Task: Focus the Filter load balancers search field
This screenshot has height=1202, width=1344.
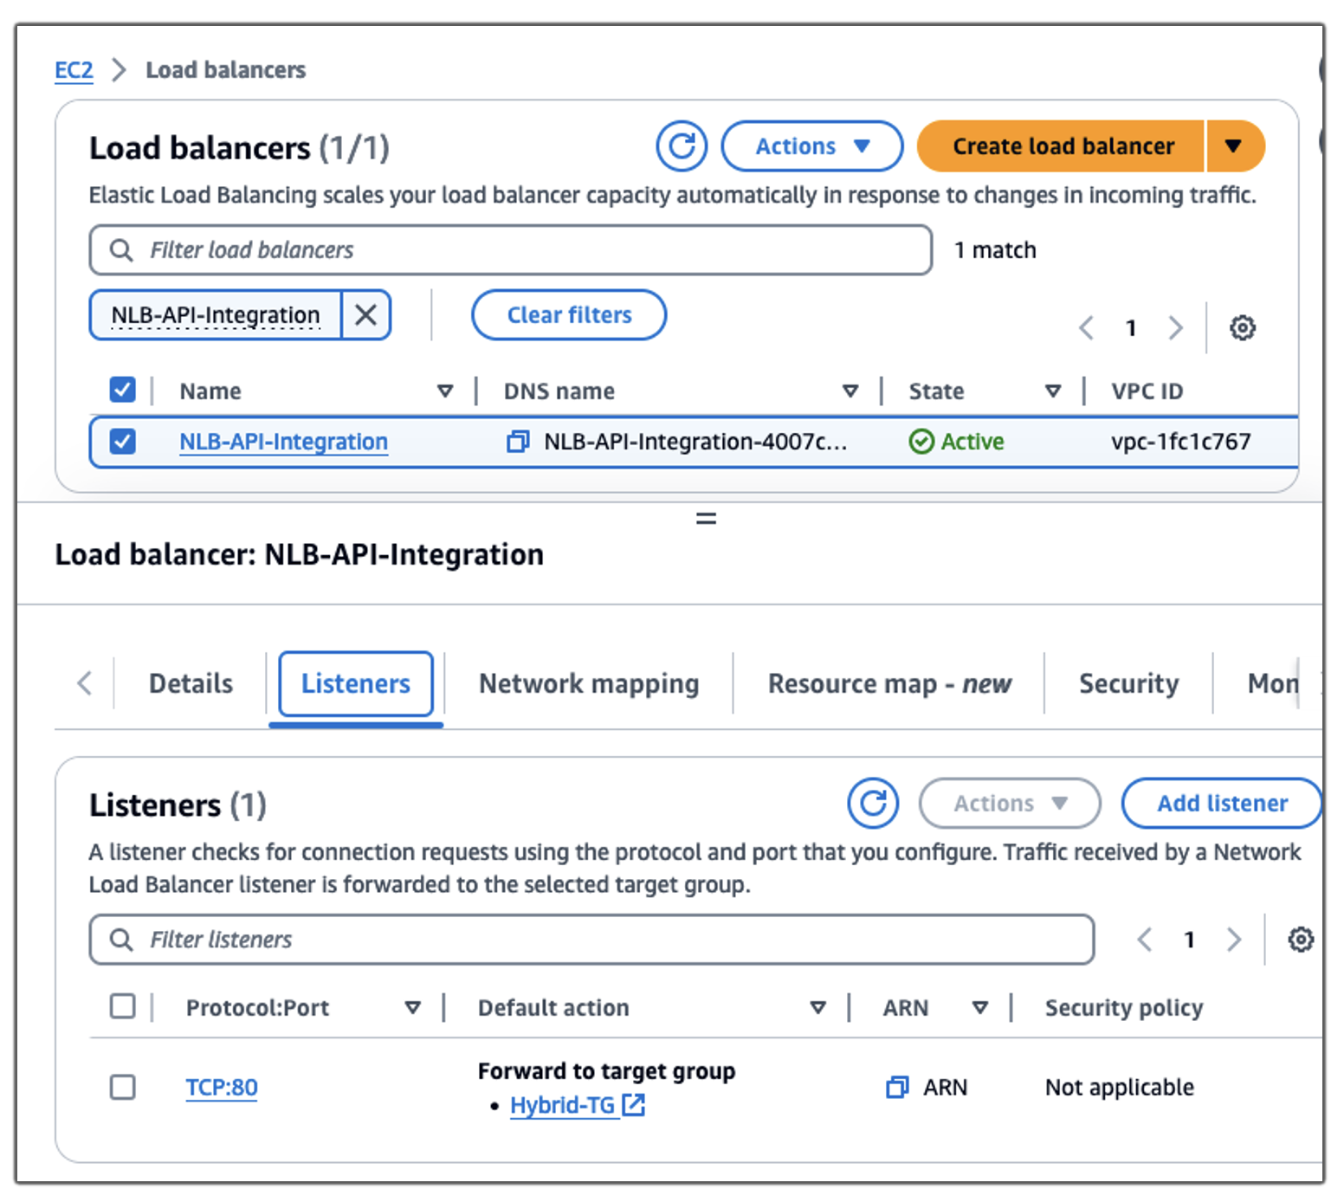Action: point(511,250)
